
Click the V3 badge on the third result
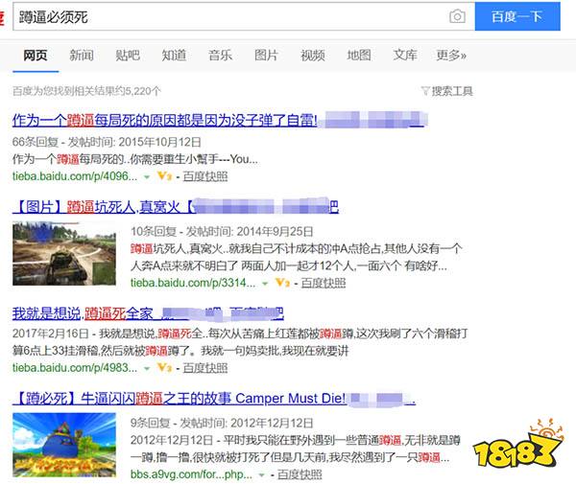click(164, 367)
